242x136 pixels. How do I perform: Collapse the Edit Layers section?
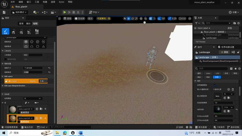(3, 77)
